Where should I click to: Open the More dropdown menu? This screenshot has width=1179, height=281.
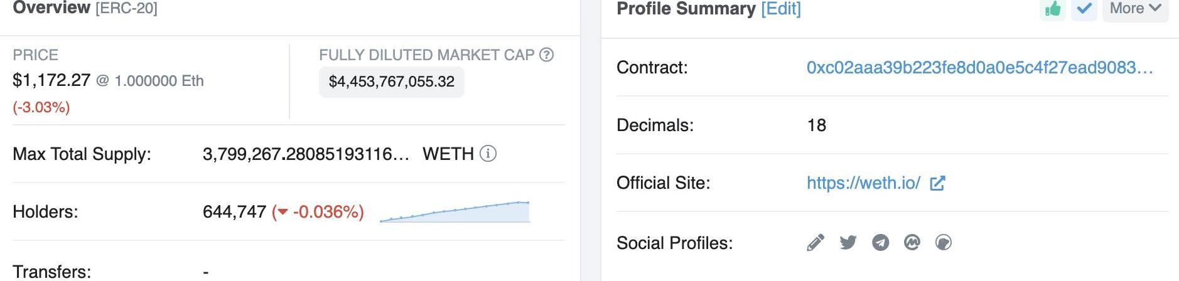click(x=1135, y=9)
